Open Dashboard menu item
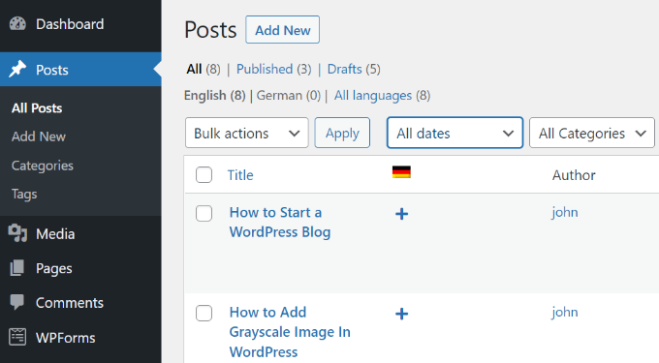The height and width of the screenshot is (363, 659). [x=80, y=24]
